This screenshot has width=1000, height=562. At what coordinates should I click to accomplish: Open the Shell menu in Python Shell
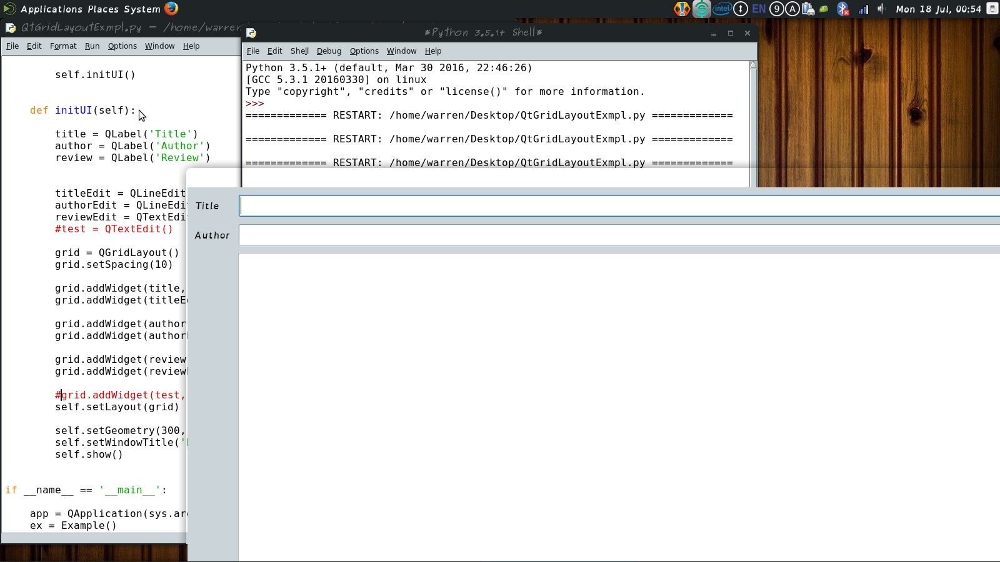point(299,51)
